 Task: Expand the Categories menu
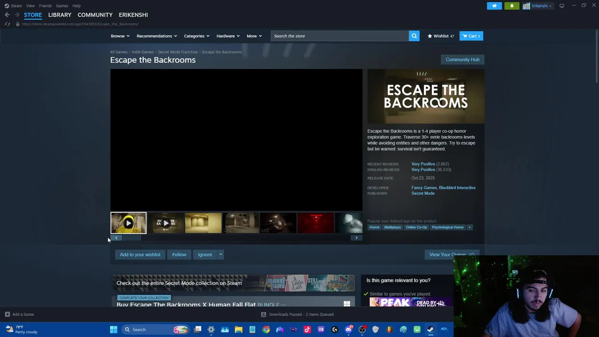click(197, 36)
